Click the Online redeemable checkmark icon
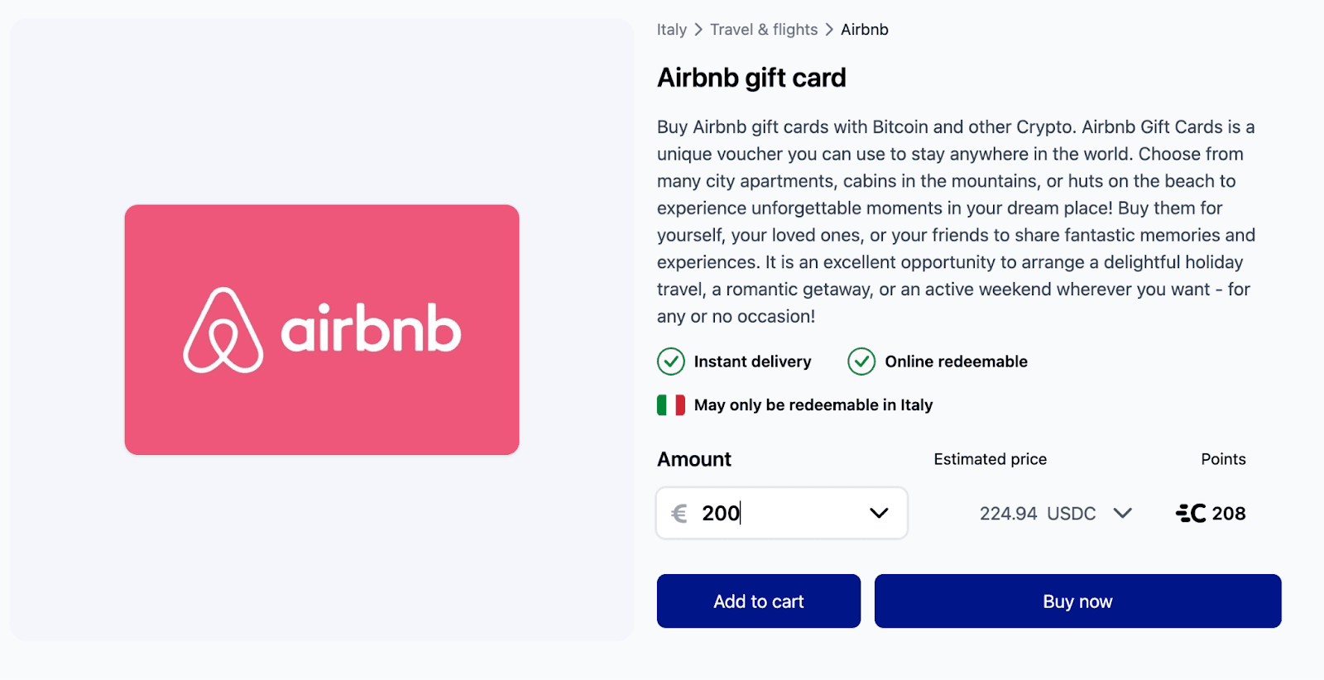Screen dimensions: 1324x680 pyautogui.click(x=861, y=362)
